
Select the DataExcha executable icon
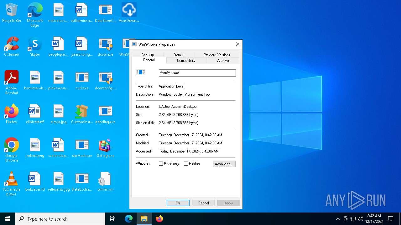pos(82,182)
